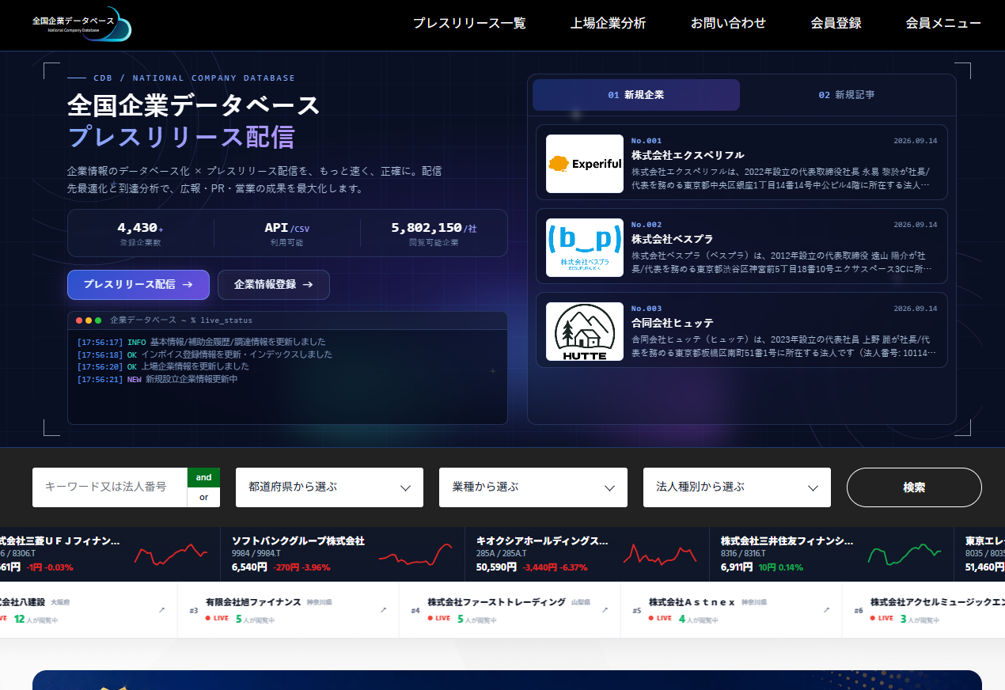Click the yellow dot in the terminal title bar
The height and width of the screenshot is (690, 1005).
[89, 320]
